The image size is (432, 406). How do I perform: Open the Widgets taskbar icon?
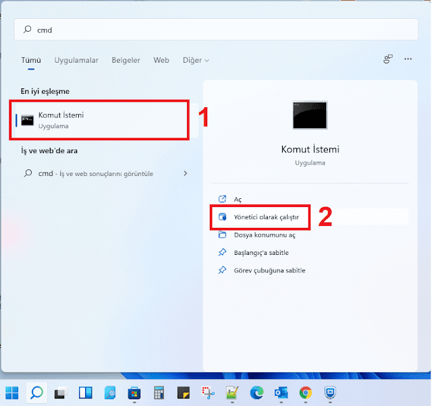pos(86,393)
